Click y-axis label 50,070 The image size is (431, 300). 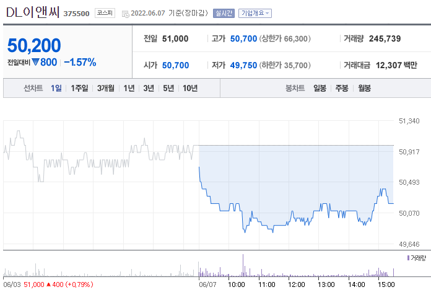coord(409,213)
